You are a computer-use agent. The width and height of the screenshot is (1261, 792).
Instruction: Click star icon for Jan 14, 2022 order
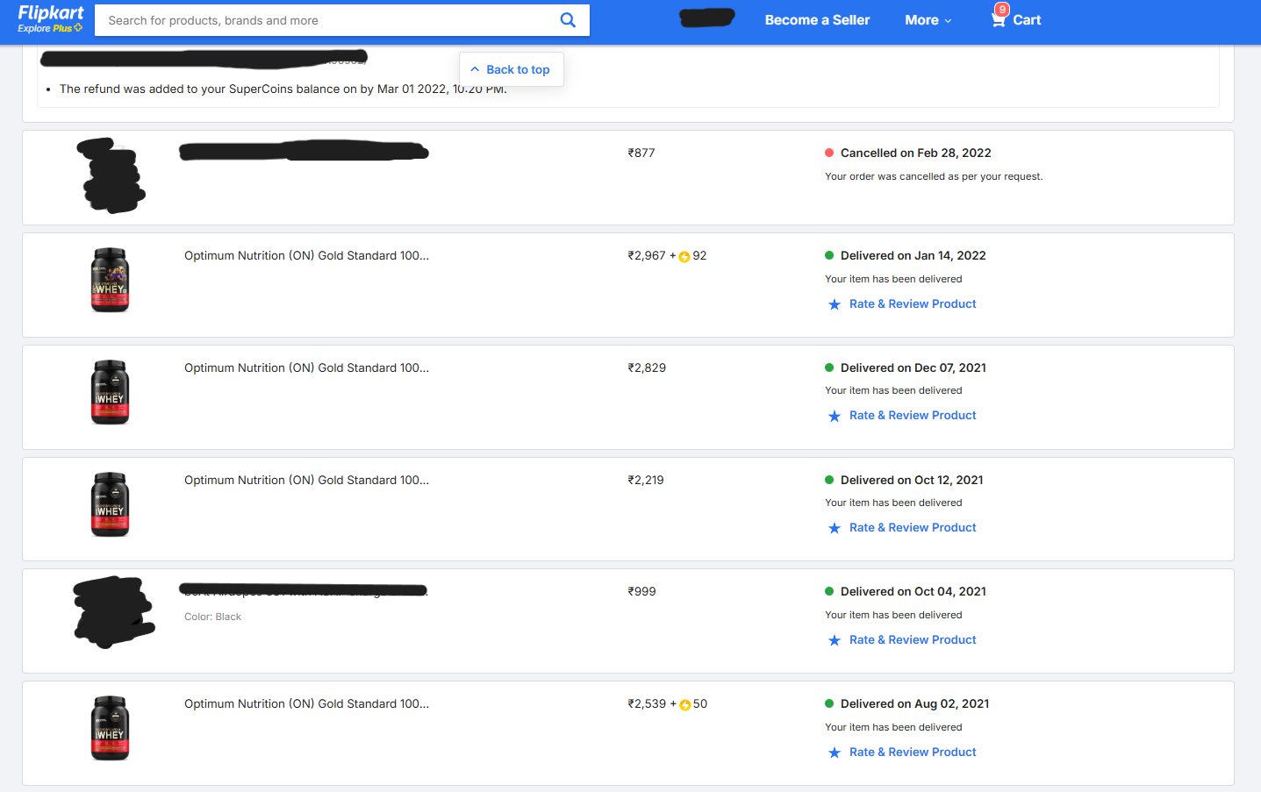pyautogui.click(x=835, y=304)
